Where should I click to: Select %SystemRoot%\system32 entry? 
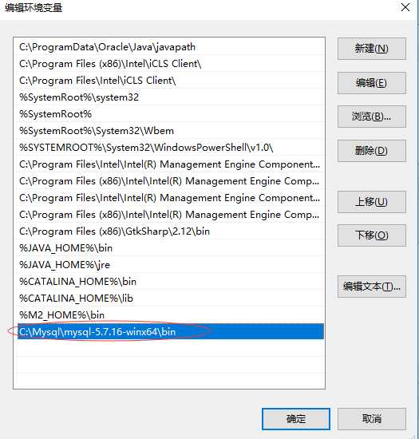coord(171,97)
